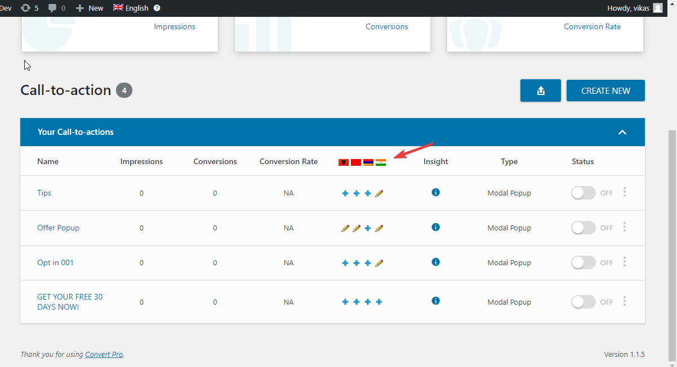Add Armenian-flag translation for Opt in 001

point(368,263)
